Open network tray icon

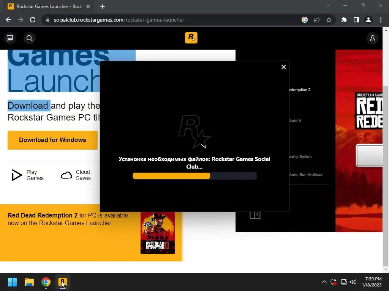(344, 282)
